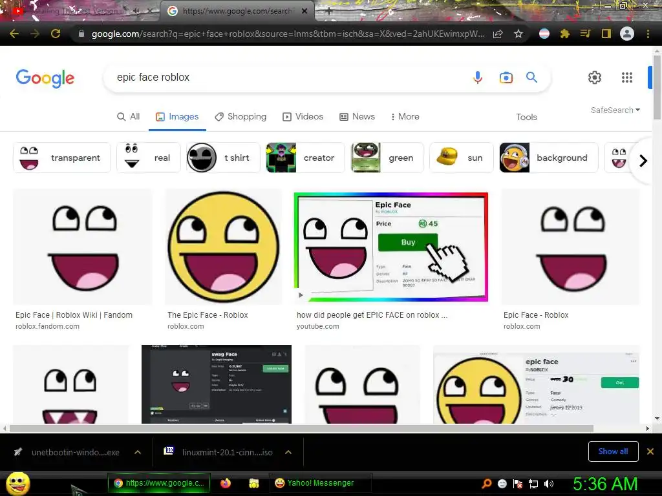Open the Tools filter button
Screen dimensions: 662x496
(x=526, y=118)
